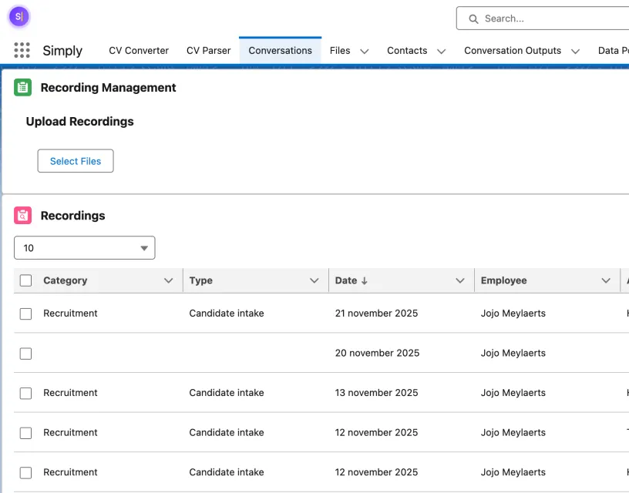Expand the Date column menu chevron
The image size is (629, 493).
pyautogui.click(x=460, y=280)
